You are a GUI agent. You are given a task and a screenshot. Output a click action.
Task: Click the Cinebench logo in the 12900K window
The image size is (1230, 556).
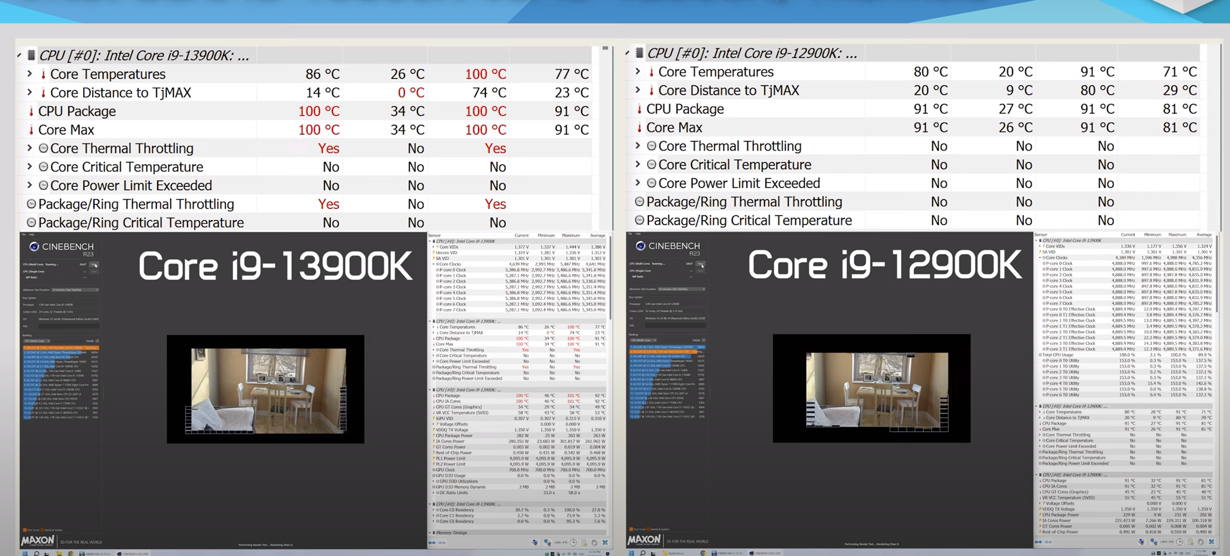point(668,248)
